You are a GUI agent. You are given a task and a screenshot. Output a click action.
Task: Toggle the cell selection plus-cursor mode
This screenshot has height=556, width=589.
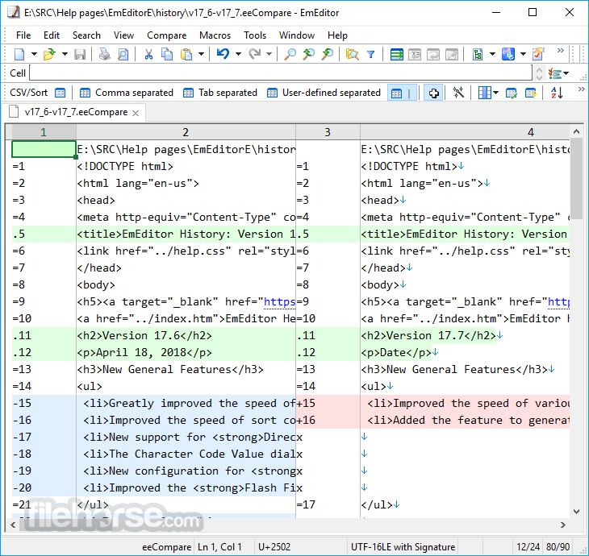tap(433, 93)
